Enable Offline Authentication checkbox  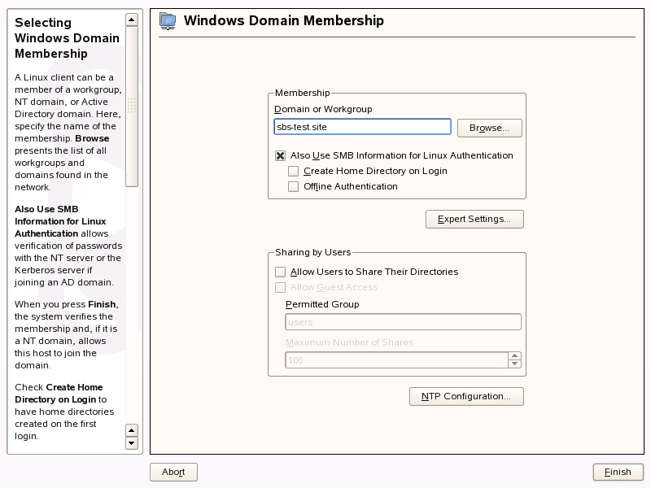tap(293, 187)
